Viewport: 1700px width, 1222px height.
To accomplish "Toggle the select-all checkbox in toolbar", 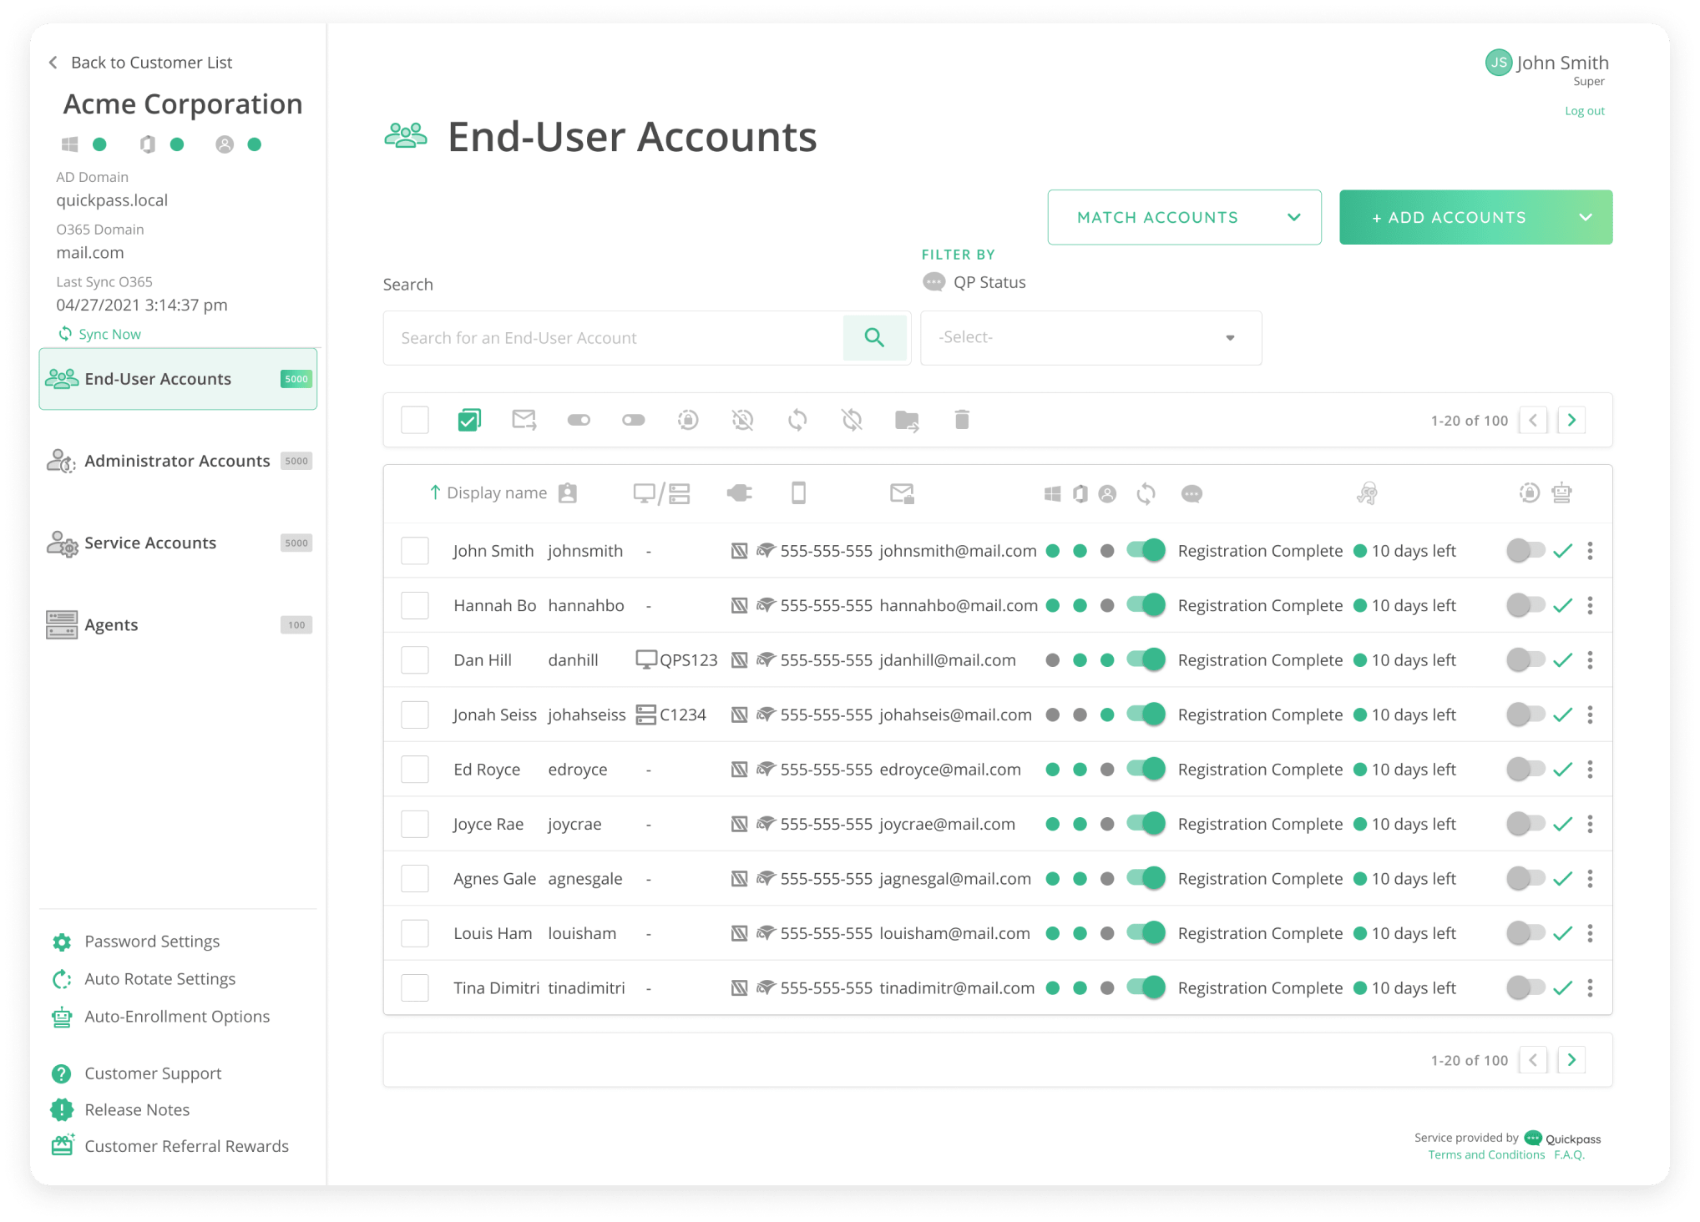I will pos(415,420).
